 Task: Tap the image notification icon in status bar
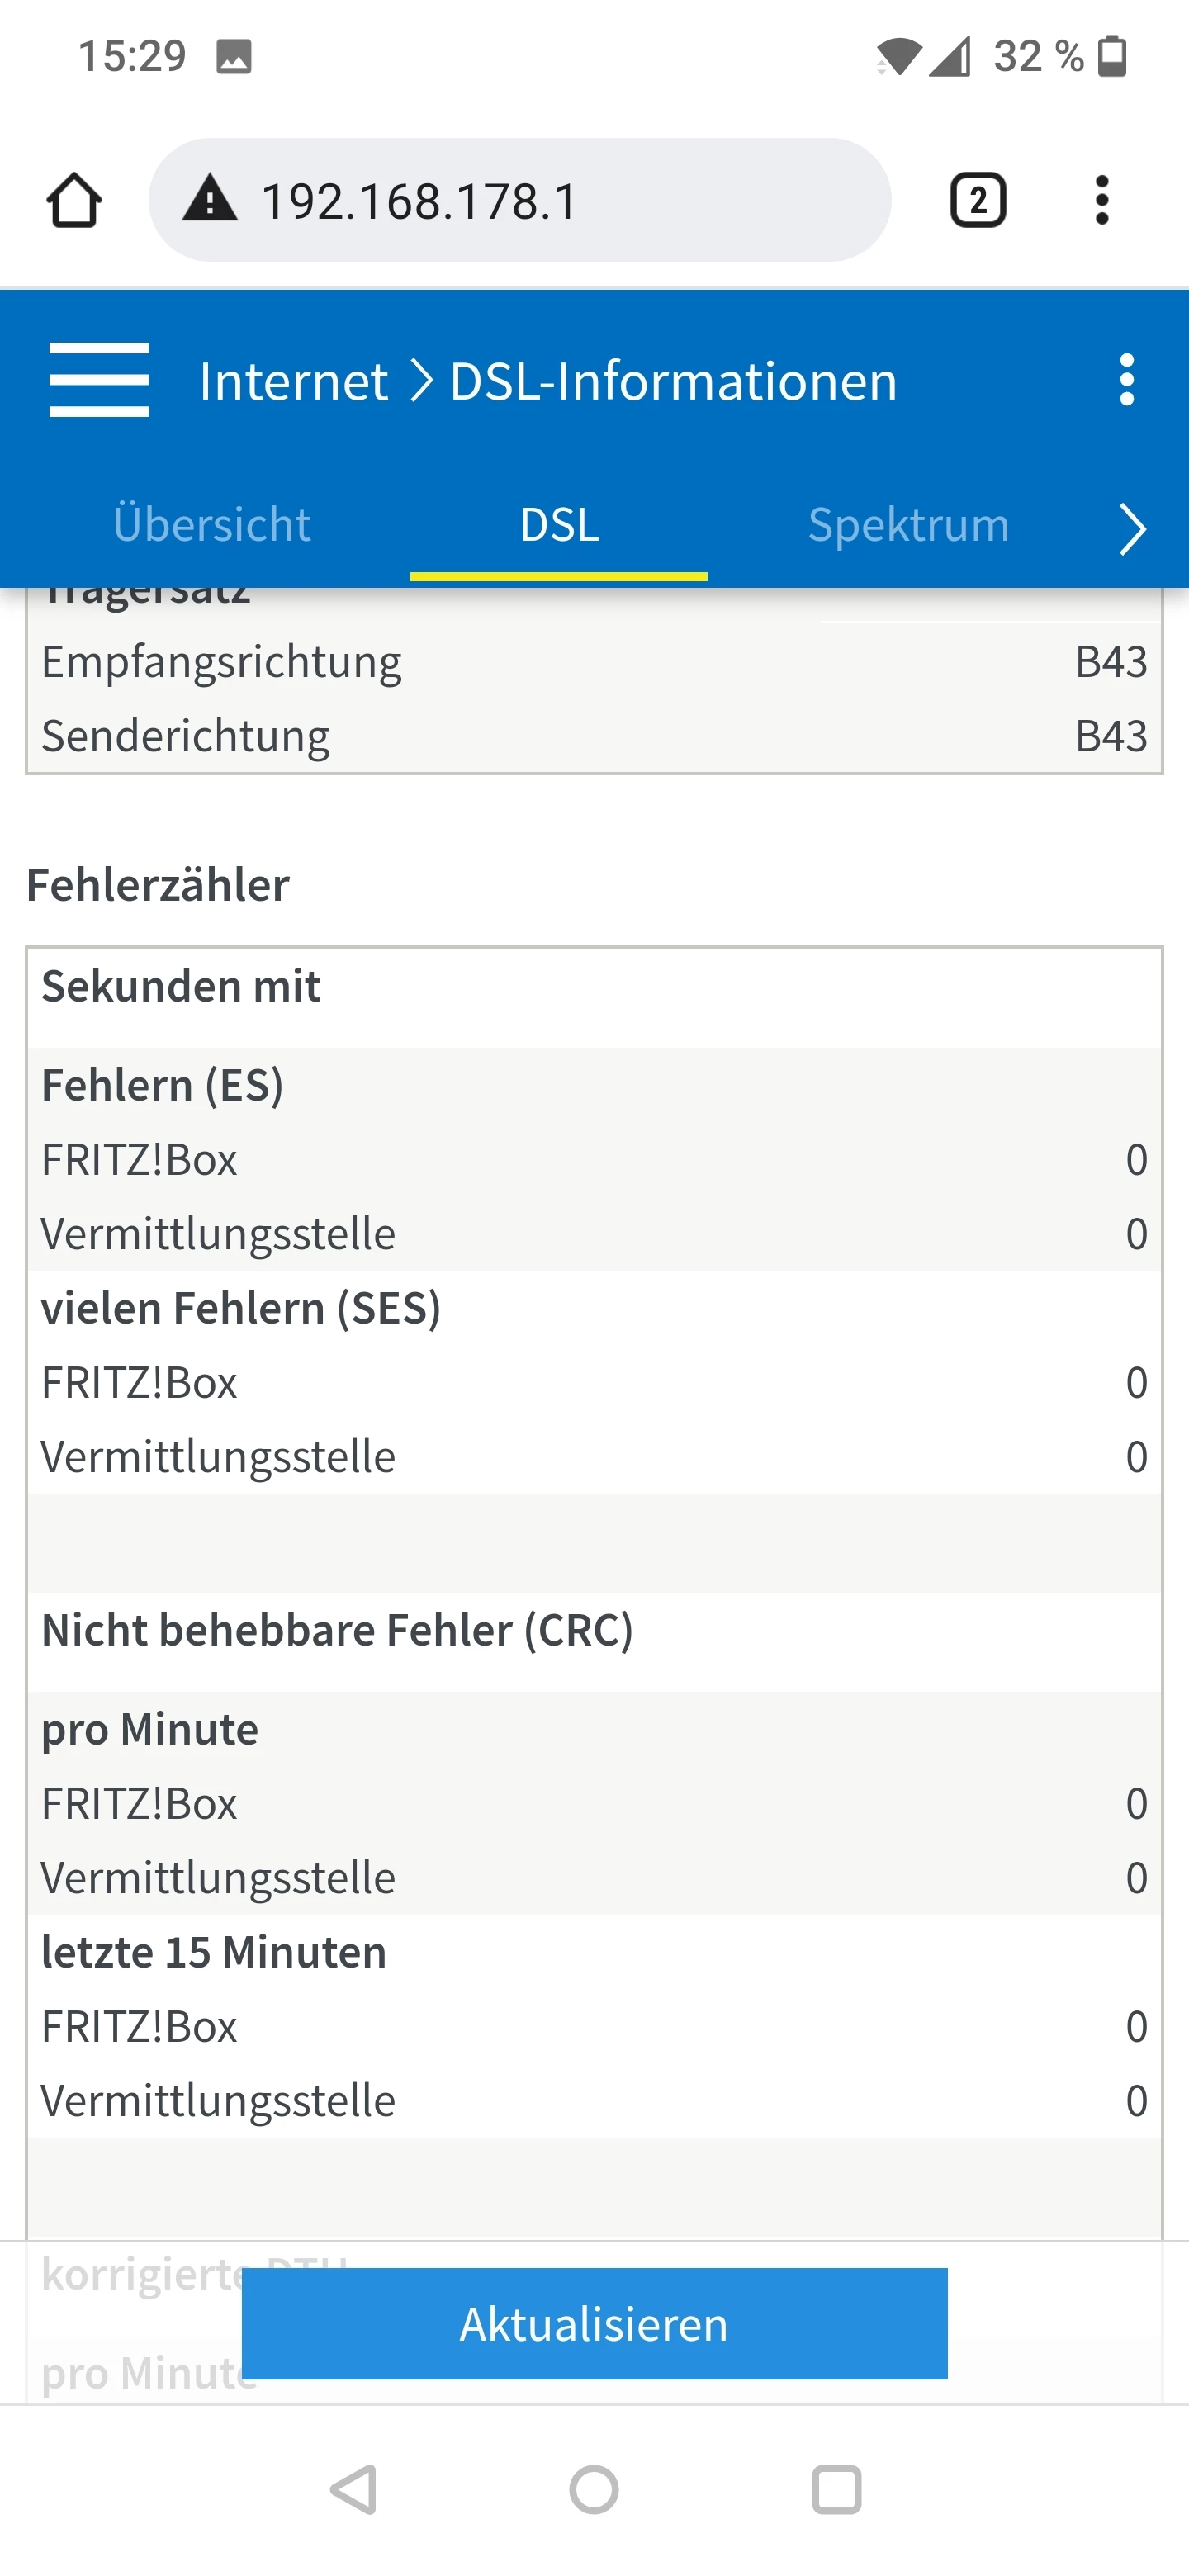click(x=234, y=57)
